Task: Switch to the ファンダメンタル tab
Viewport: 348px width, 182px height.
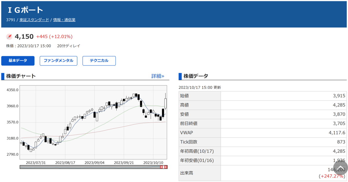Action: [x=58, y=61]
